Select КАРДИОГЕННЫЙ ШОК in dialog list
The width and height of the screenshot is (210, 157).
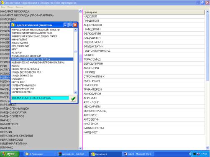coord(42,85)
